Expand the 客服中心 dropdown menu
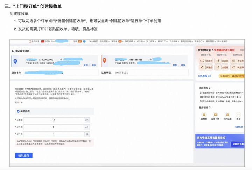Screen dimensions: 252x170 [x=199, y=42]
